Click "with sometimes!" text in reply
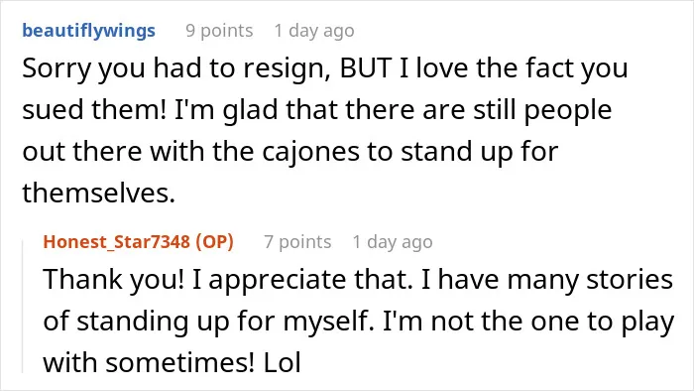The width and height of the screenshot is (694, 391). pos(149,362)
